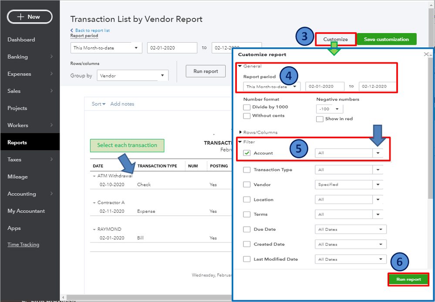435x302 pixels.
Task: Click Add notes link
Action: click(x=122, y=104)
